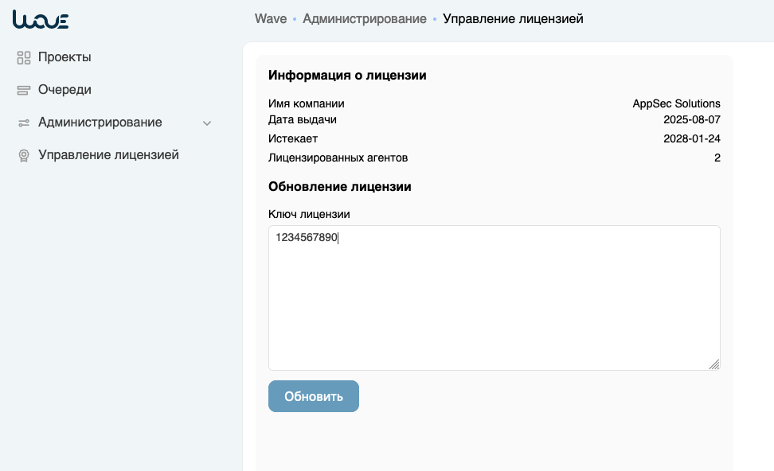Click the Wave breadcrumb link
Image resolution: width=774 pixels, height=471 pixels.
[x=271, y=18]
